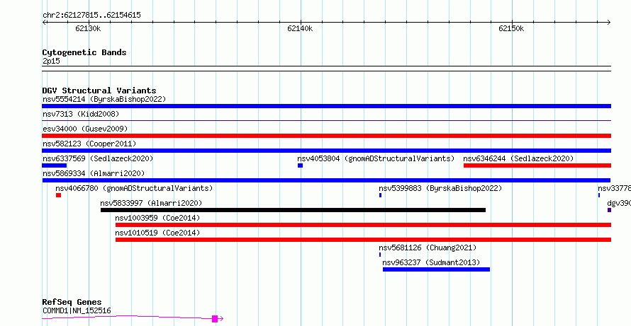Click the nsv4053804 (gnomADStructuralVariants) label
This screenshot has height=326, width=631.
[376, 158]
